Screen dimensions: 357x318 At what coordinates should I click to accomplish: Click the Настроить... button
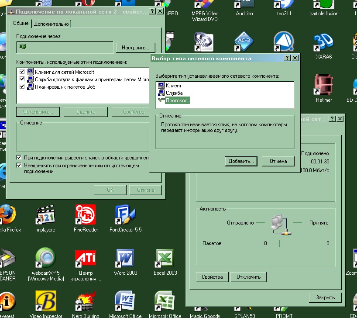[135, 48]
